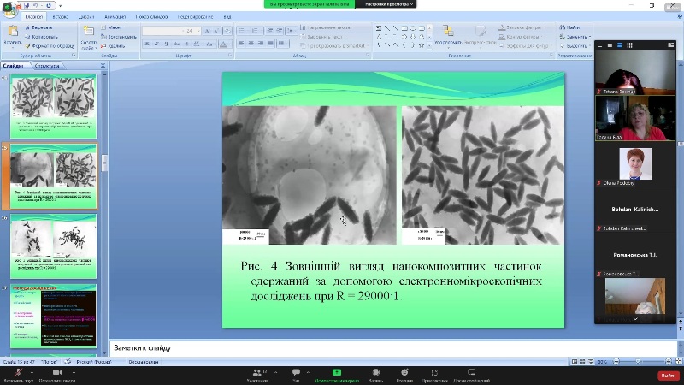Open the Zoom Chat (Чат) panel
Image resolution: width=684 pixels, height=385 pixels.
coord(296,374)
